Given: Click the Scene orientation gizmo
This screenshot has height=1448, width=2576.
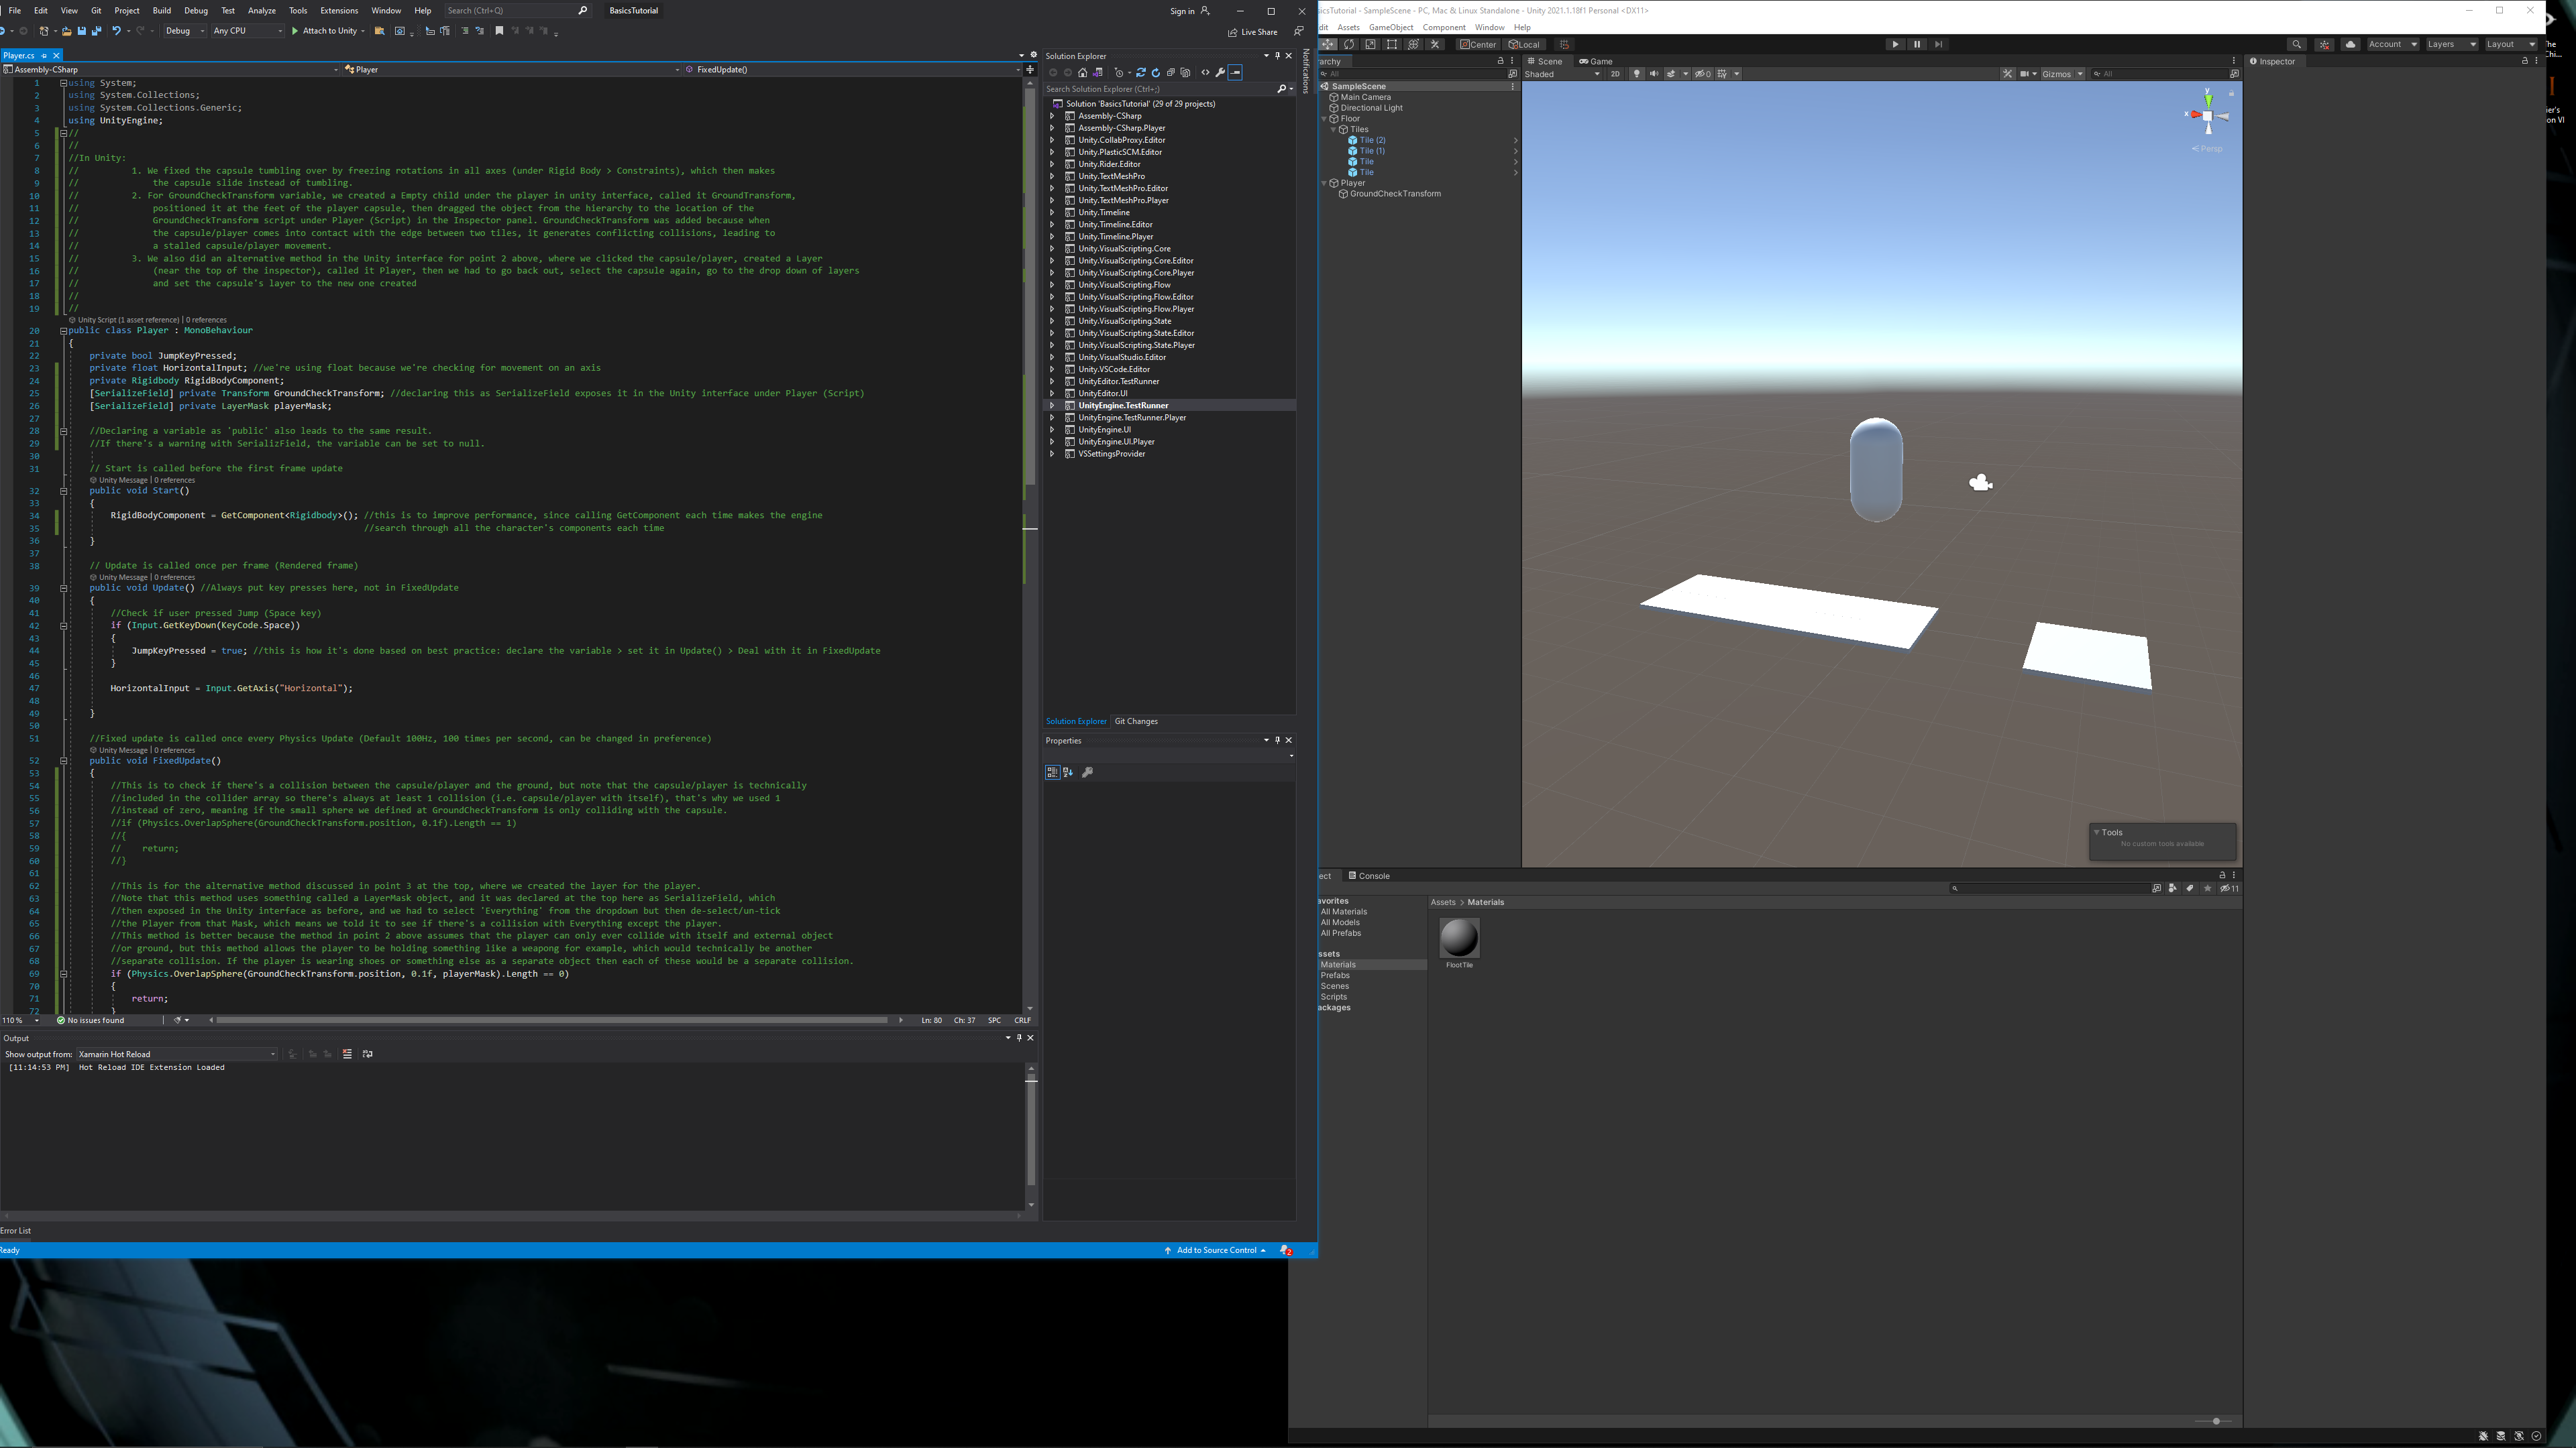Looking at the screenshot, I should click(2208, 115).
